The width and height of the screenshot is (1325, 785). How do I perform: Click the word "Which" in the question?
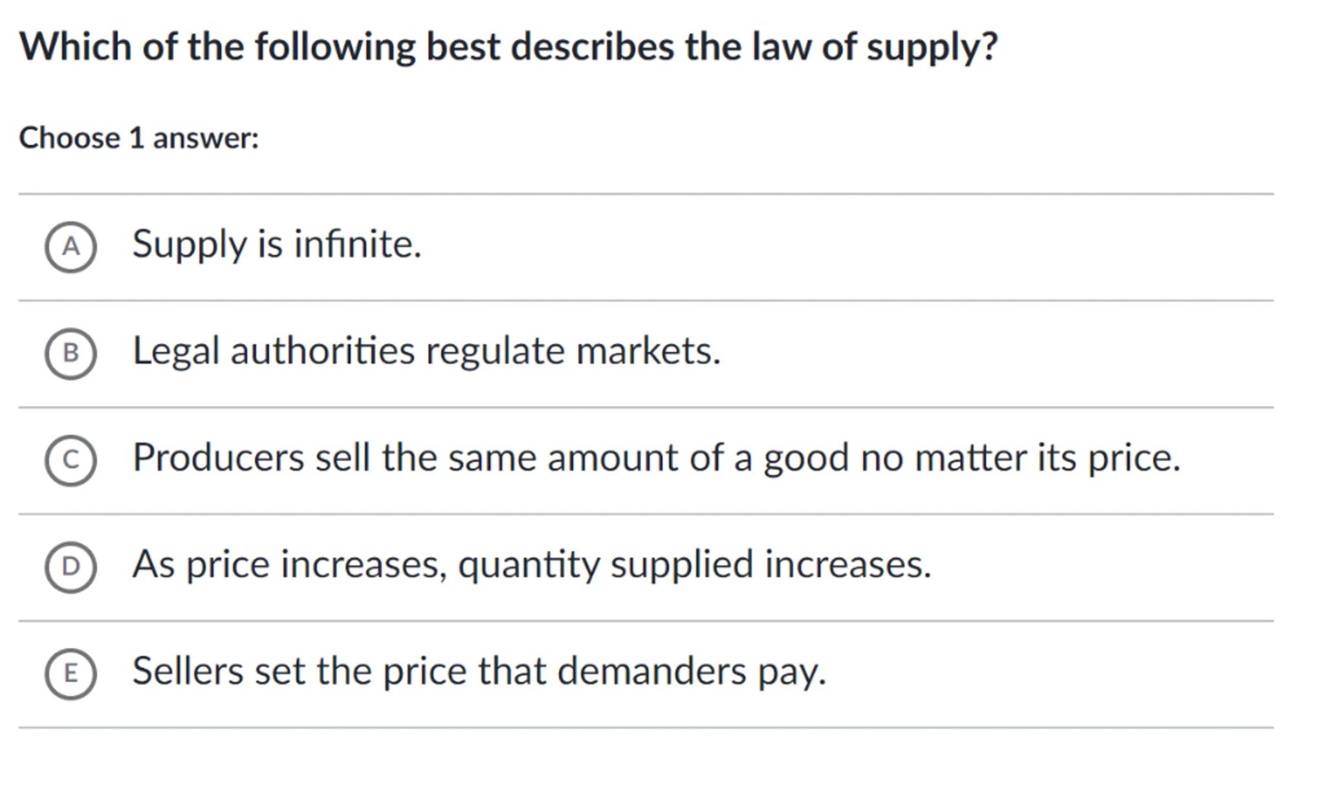pyautogui.click(x=76, y=47)
